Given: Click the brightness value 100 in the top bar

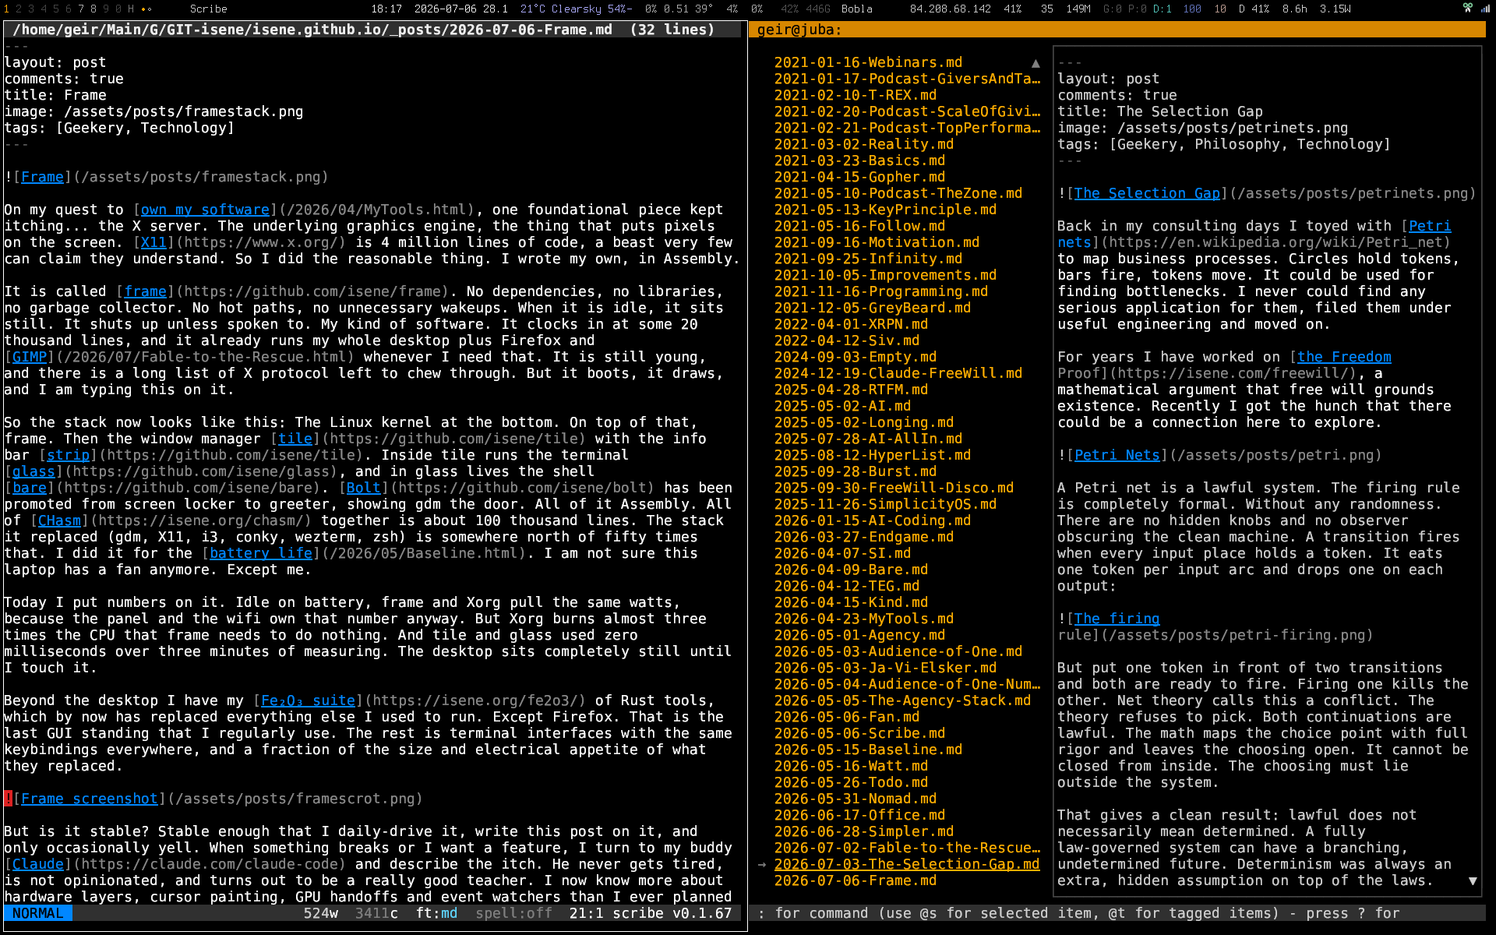Looking at the screenshot, I should point(1192,9).
